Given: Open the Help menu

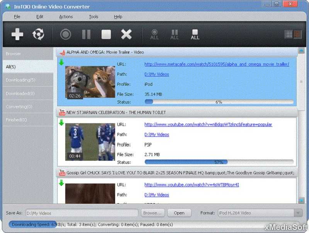Looking at the screenshot, I should [x=118, y=17].
